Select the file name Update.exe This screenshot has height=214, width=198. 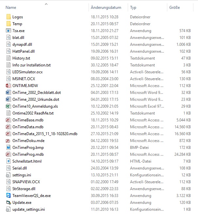(22, 203)
